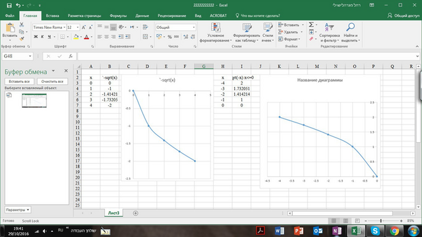422x237 pixels.
Task: Toggle italic formatting button
Action: [x=42, y=37]
